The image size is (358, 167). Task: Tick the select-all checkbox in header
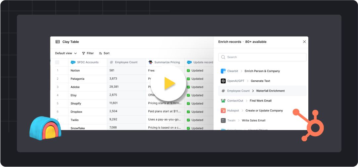[57, 62]
